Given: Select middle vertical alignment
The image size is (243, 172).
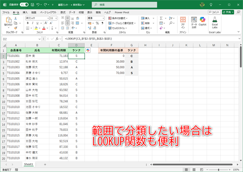Looking at the screenshot, I should coord(67,18).
